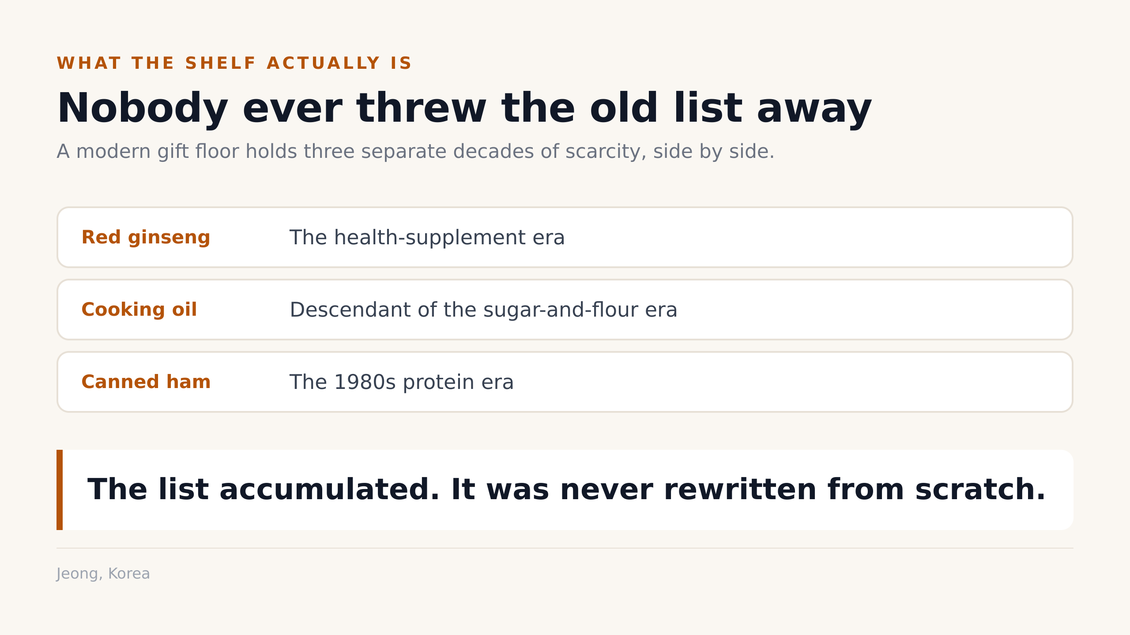Click the 'Jeong, Korea' footer attribution
1130x635 pixels.
coord(103,574)
